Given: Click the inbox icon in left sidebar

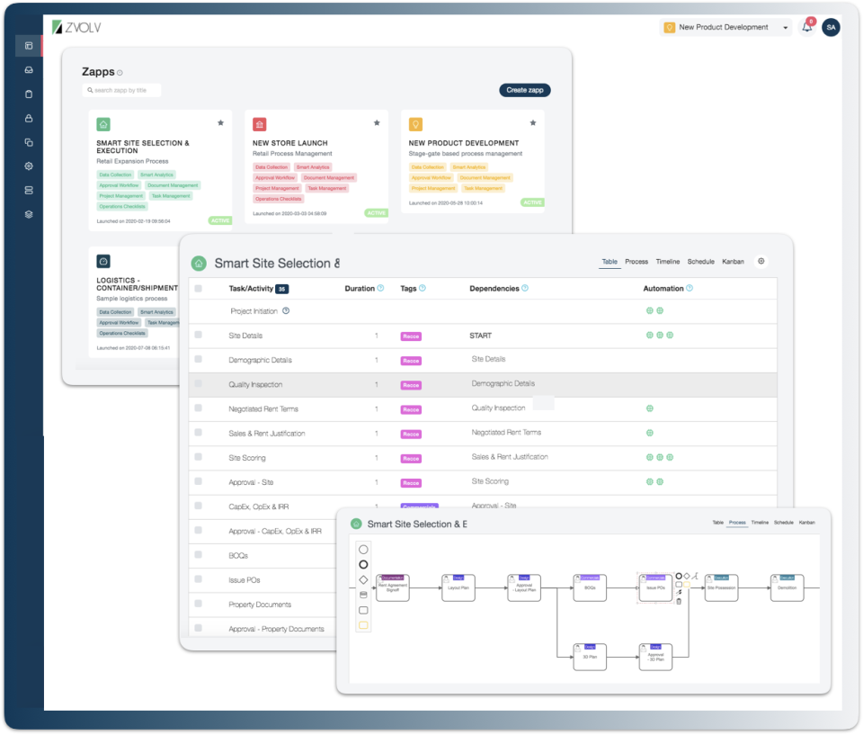Looking at the screenshot, I should point(29,69).
